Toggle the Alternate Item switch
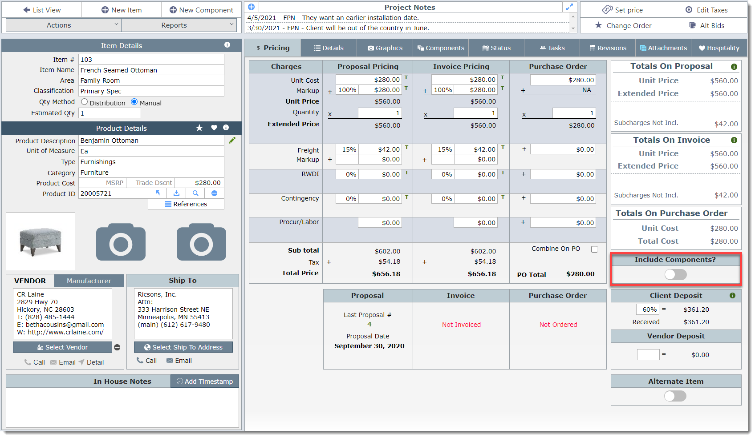 coord(675,396)
